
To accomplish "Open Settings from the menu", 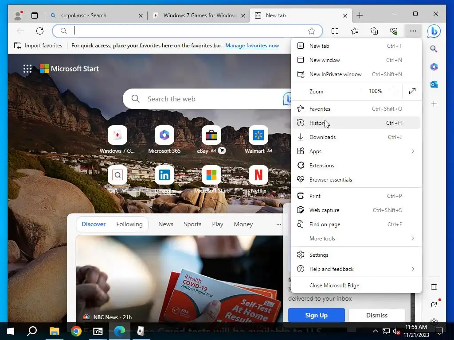I will [356, 255].
